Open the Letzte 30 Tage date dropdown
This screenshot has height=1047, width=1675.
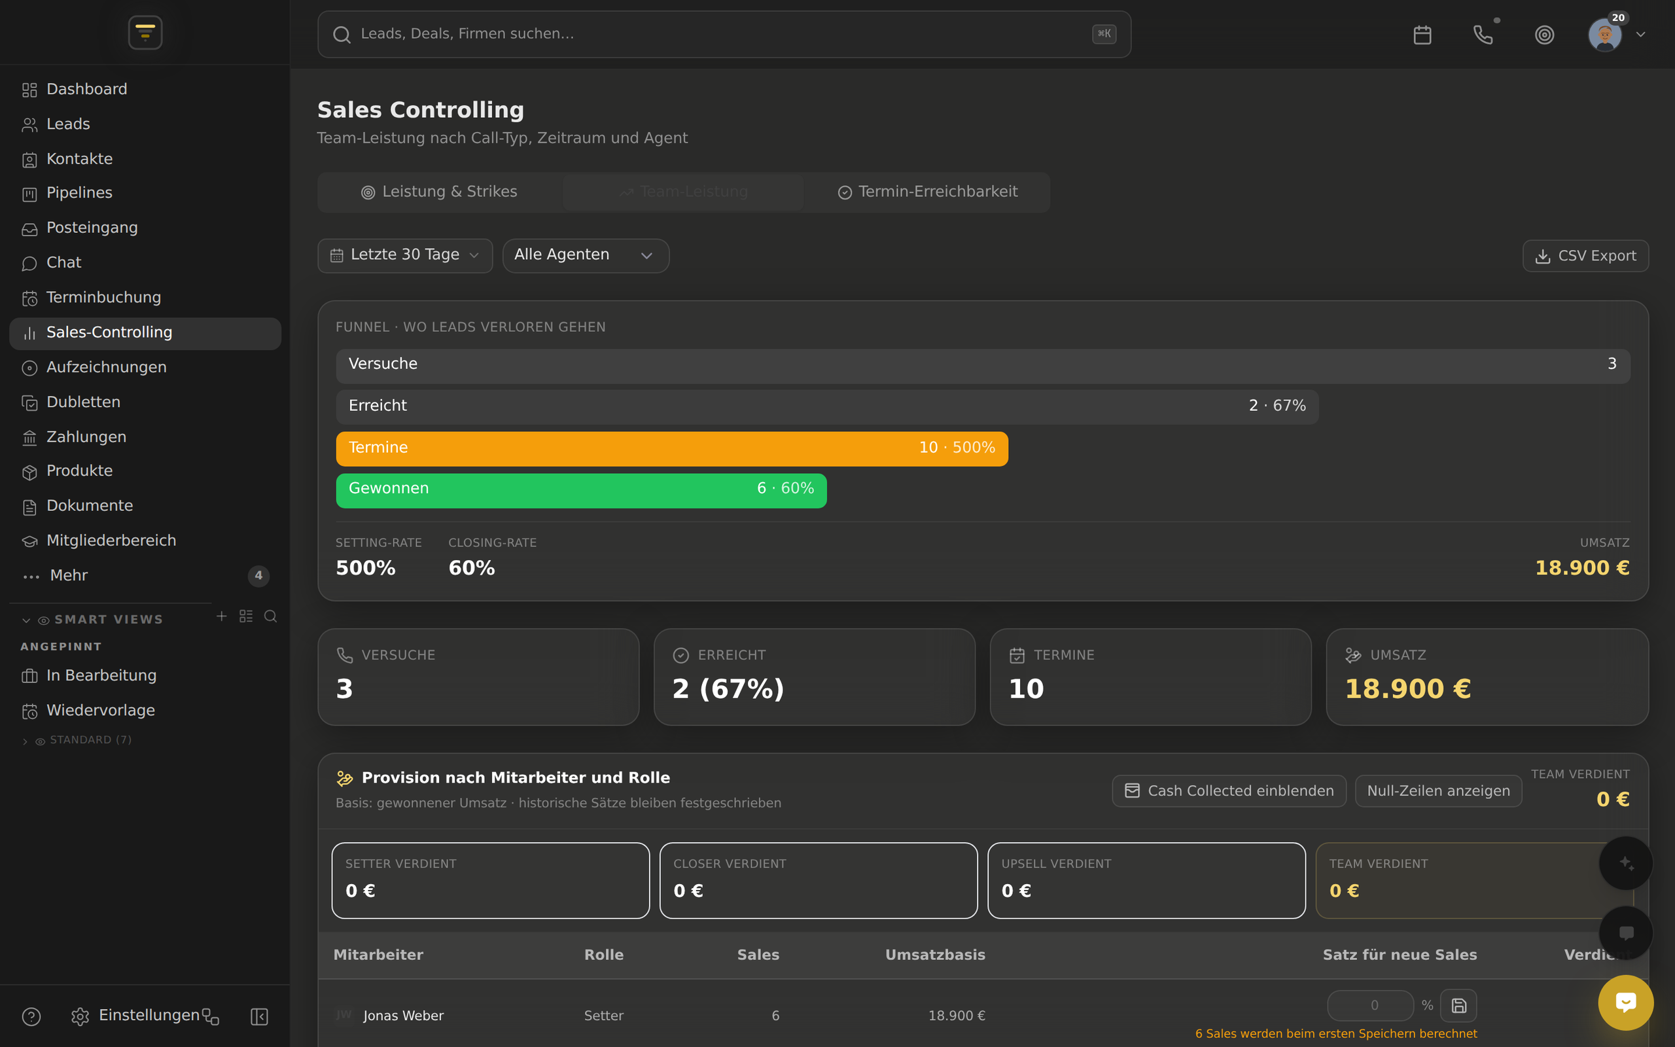point(405,255)
